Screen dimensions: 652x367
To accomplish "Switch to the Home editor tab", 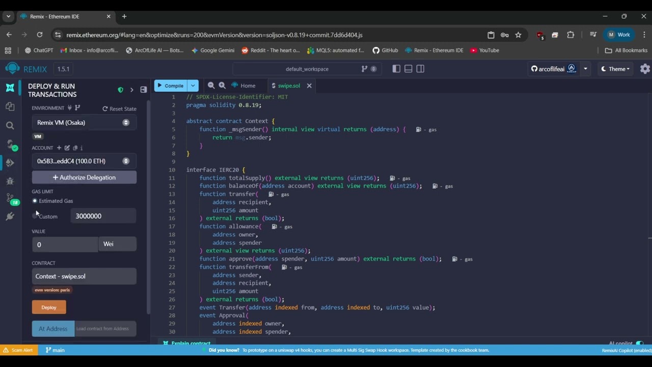I will pyautogui.click(x=243, y=86).
